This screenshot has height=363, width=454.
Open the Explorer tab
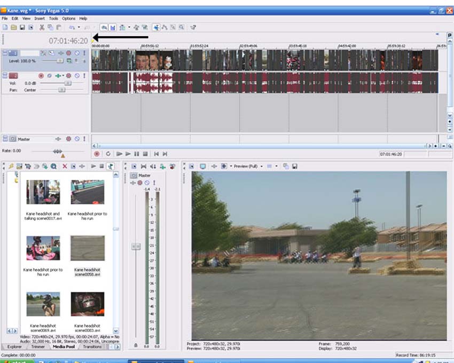pos(14,346)
